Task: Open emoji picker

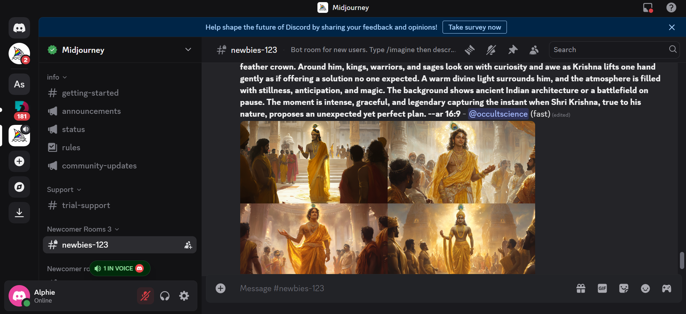Action: point(645,288)
